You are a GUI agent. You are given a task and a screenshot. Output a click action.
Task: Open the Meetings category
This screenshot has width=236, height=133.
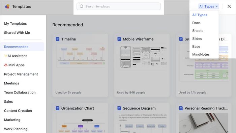click(11, 83)
